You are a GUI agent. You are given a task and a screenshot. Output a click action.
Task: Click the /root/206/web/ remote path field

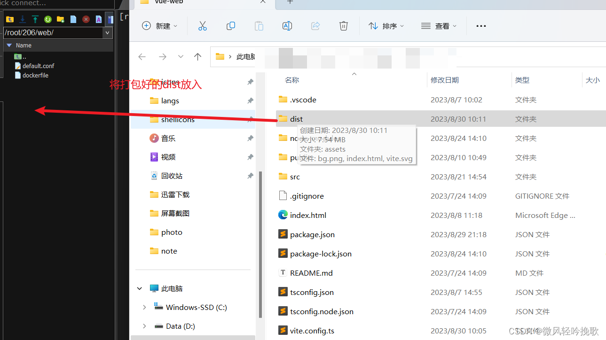click(53, 33)
